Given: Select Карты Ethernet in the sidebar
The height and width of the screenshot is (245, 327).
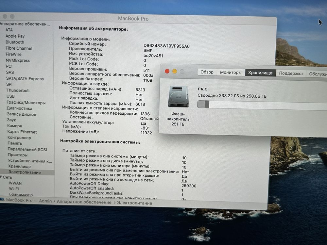Looking at the screenshot, I should click(x=22, y=132).
